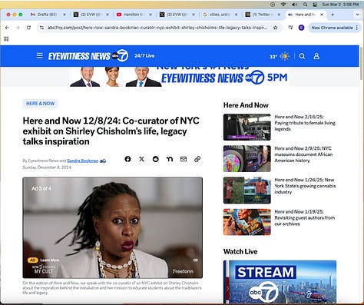This screenshot has height=305, width=364.
Task: Close the Here and Now active tab
Action: [x=322, y=15]
